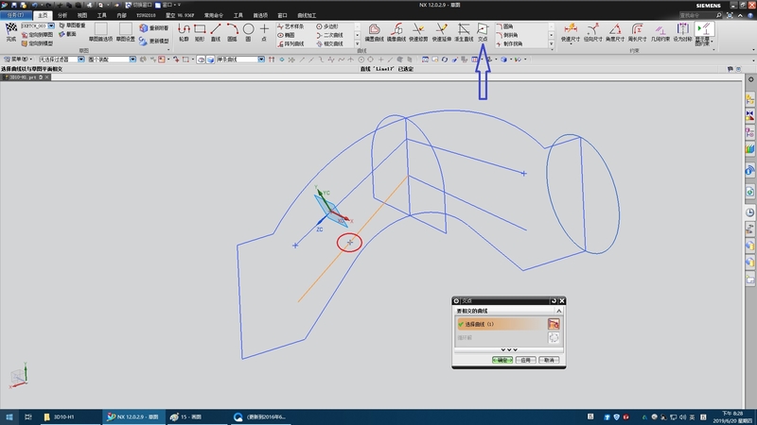Select Make Symmetric (设为对称) tool
The height and width of the screenshot is (425, 757).
coord(682,32)
